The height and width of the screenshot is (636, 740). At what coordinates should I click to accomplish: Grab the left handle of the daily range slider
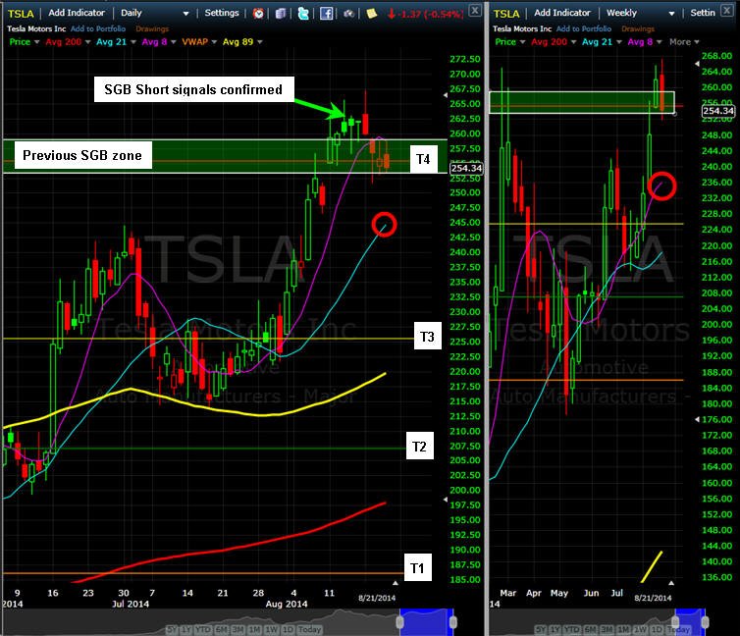pos(399,621)
